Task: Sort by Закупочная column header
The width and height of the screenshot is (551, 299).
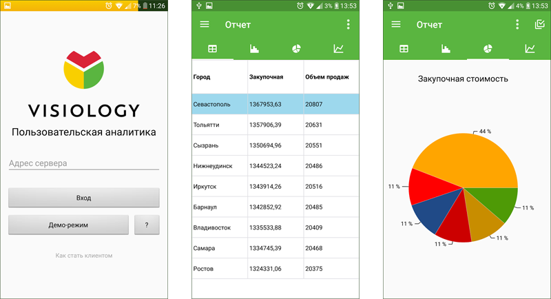Action: click(275, 77)
